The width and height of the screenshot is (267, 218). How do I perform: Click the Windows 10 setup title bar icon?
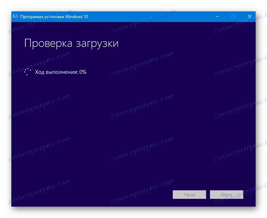(x=16, y=16)
